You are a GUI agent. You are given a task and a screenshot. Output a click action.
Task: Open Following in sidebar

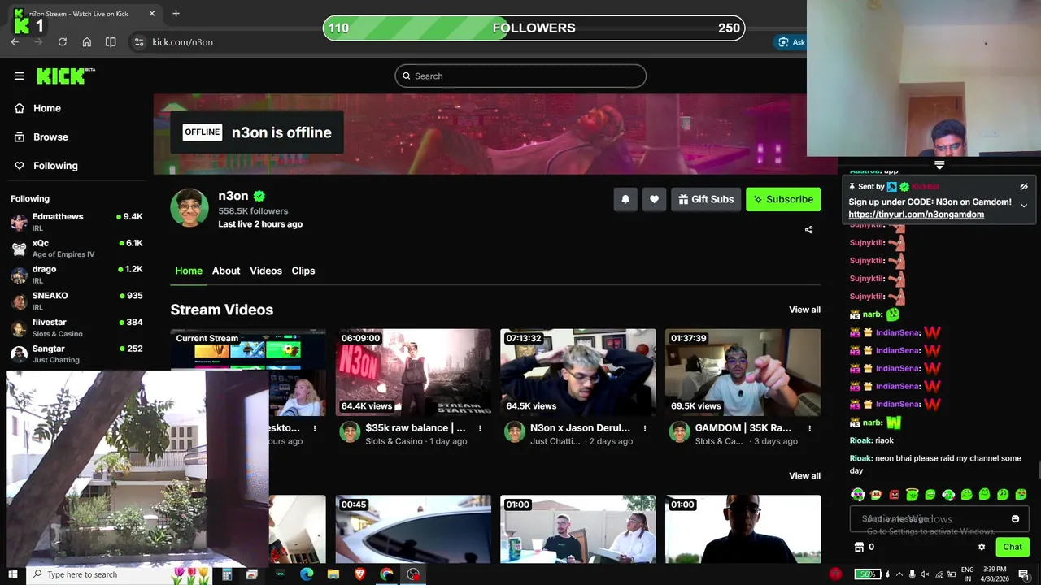click(46, 165)
